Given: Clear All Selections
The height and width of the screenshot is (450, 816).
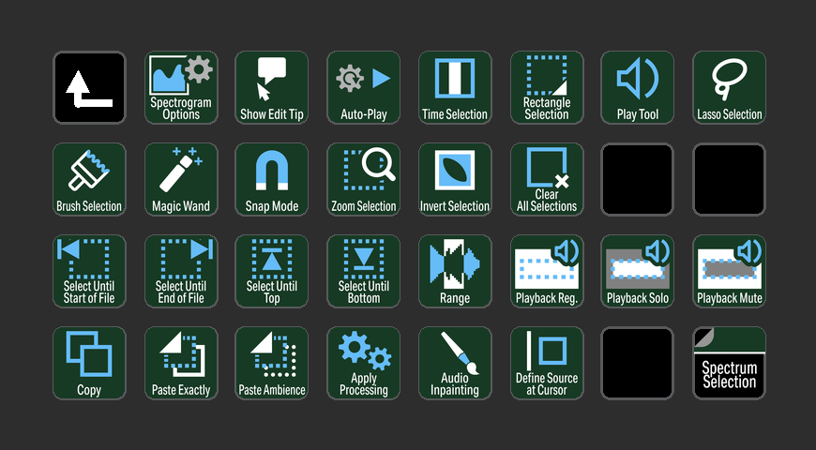Looking at the screenshot, I should pos(547,179).
